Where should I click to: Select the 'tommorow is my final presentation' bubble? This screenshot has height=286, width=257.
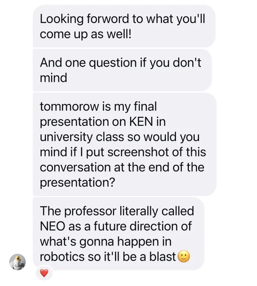tap(125, 144)
